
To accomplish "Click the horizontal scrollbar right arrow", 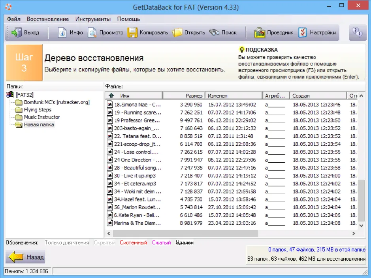I will (354, 233).
